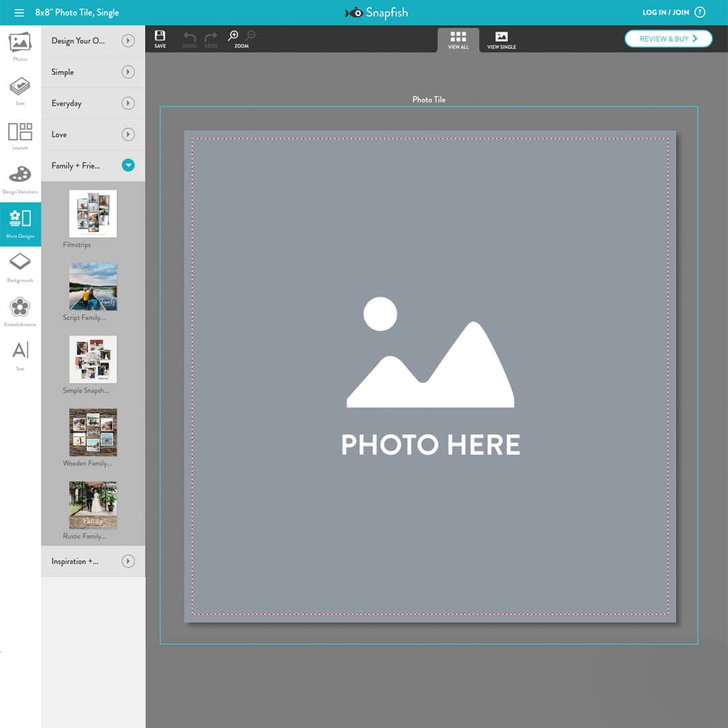
Task: Switch to the View Single tab
Action: tap(502, 40)
